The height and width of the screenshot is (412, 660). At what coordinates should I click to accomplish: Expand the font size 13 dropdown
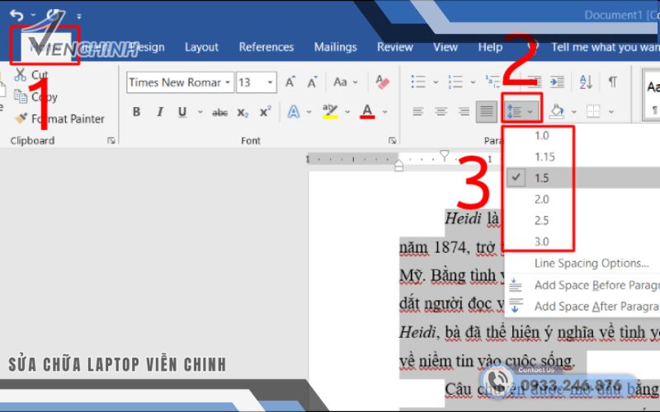271,82
